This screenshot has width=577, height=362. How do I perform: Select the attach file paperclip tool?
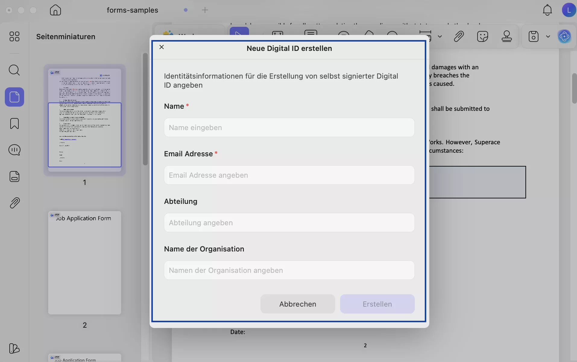click(x=459, y=36)
